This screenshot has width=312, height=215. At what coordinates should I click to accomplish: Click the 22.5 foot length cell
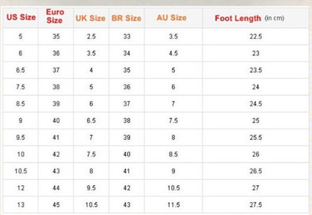[x=255, y=37]
